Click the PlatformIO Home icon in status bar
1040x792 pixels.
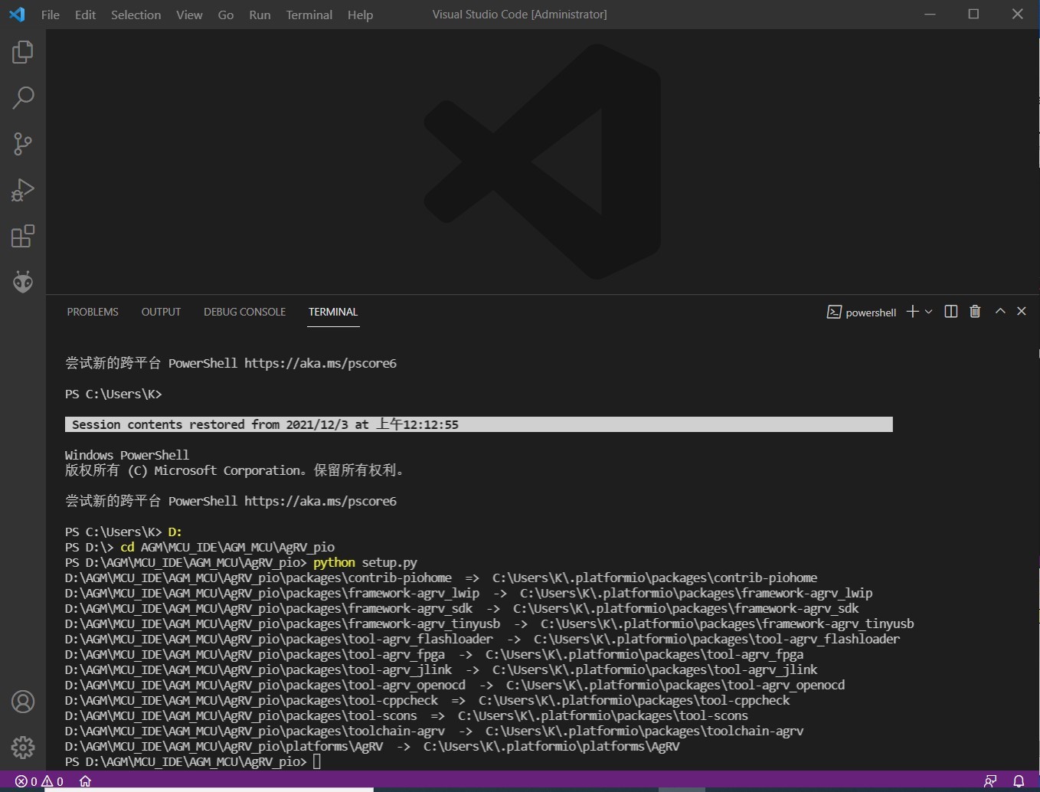click(x=85, y=781)
